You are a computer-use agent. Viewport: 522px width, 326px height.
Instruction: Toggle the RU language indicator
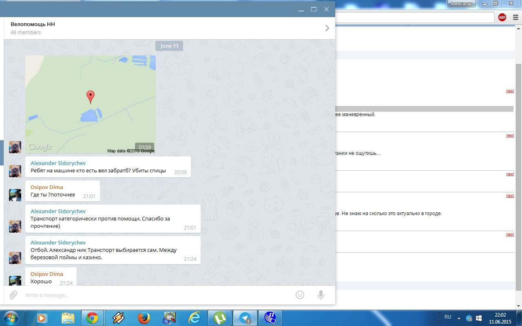click(448, 317)
